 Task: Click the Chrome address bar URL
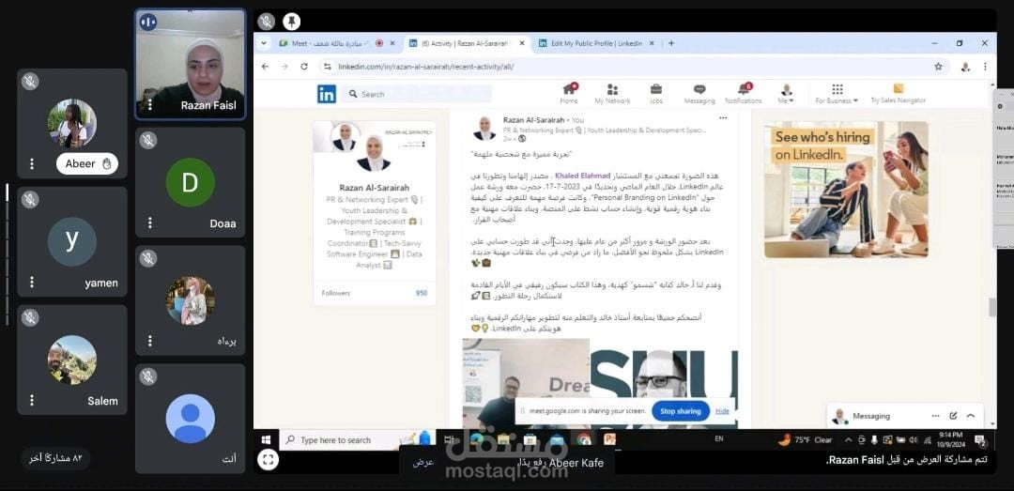[427, 66]
